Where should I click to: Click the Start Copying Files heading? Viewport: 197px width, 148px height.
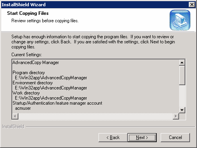[28, 13]
